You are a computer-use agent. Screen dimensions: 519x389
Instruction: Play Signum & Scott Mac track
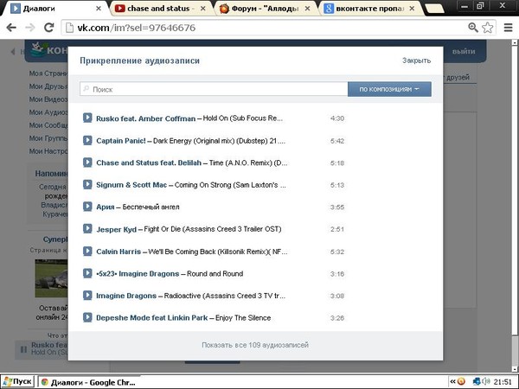[87, 185]
